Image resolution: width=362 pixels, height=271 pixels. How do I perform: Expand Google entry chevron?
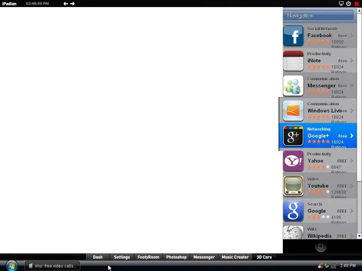pyautogui.click(x=352, y=211)
